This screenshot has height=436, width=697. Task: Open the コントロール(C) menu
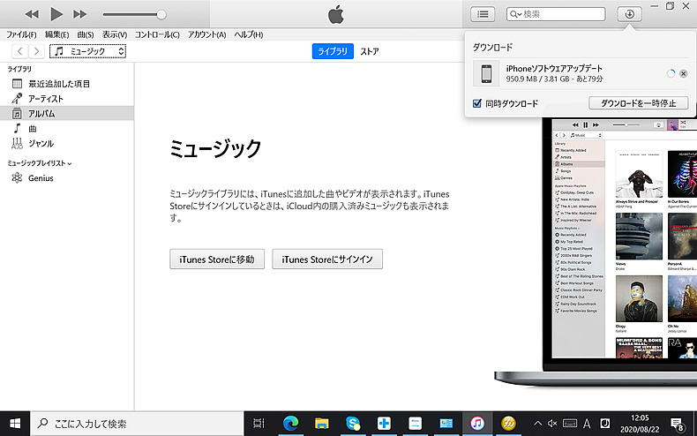tap(157, 34)
